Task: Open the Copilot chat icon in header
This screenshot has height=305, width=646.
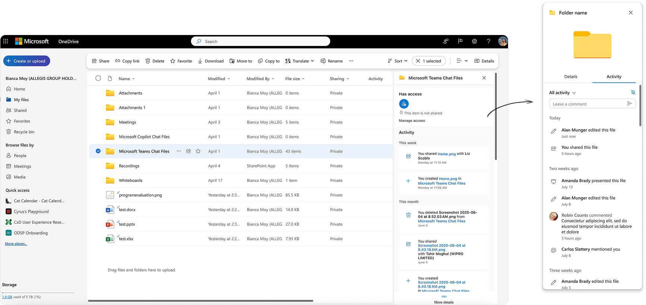Action: click(x=446, y=41)
